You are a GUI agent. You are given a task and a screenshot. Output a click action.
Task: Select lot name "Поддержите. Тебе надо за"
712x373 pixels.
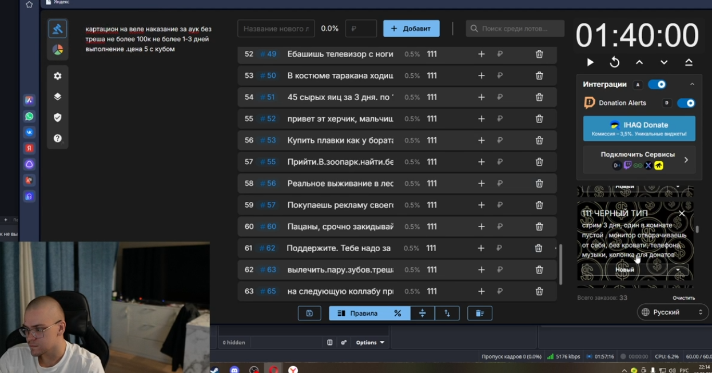[339, 248]
